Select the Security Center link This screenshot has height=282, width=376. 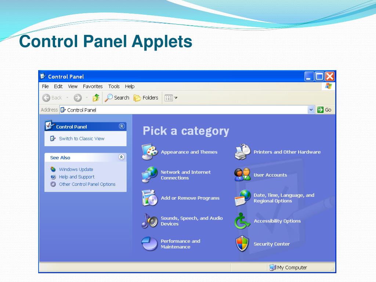pos(272,244)
